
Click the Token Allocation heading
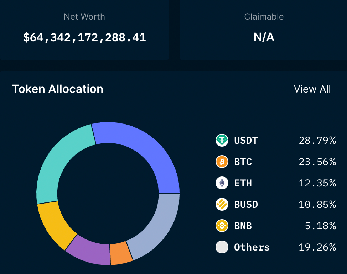coord(57,89)
